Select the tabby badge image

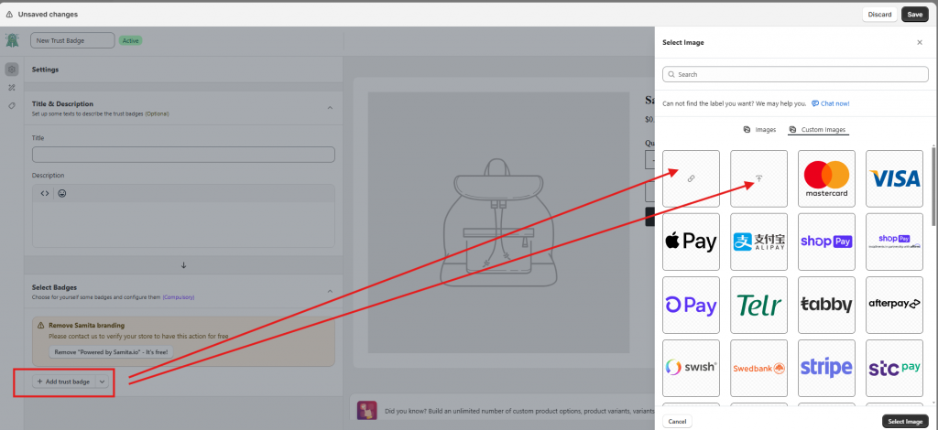826,306
